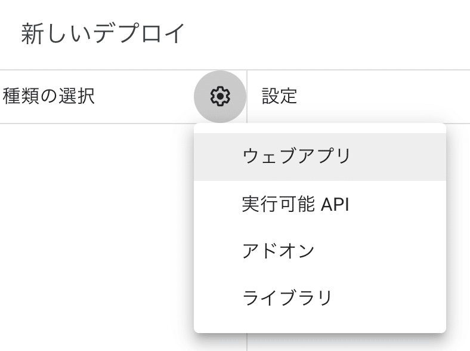The image size is (470, 351).
Task: Activate the highlighted ウェブアプリ entry
Action: 320,156
